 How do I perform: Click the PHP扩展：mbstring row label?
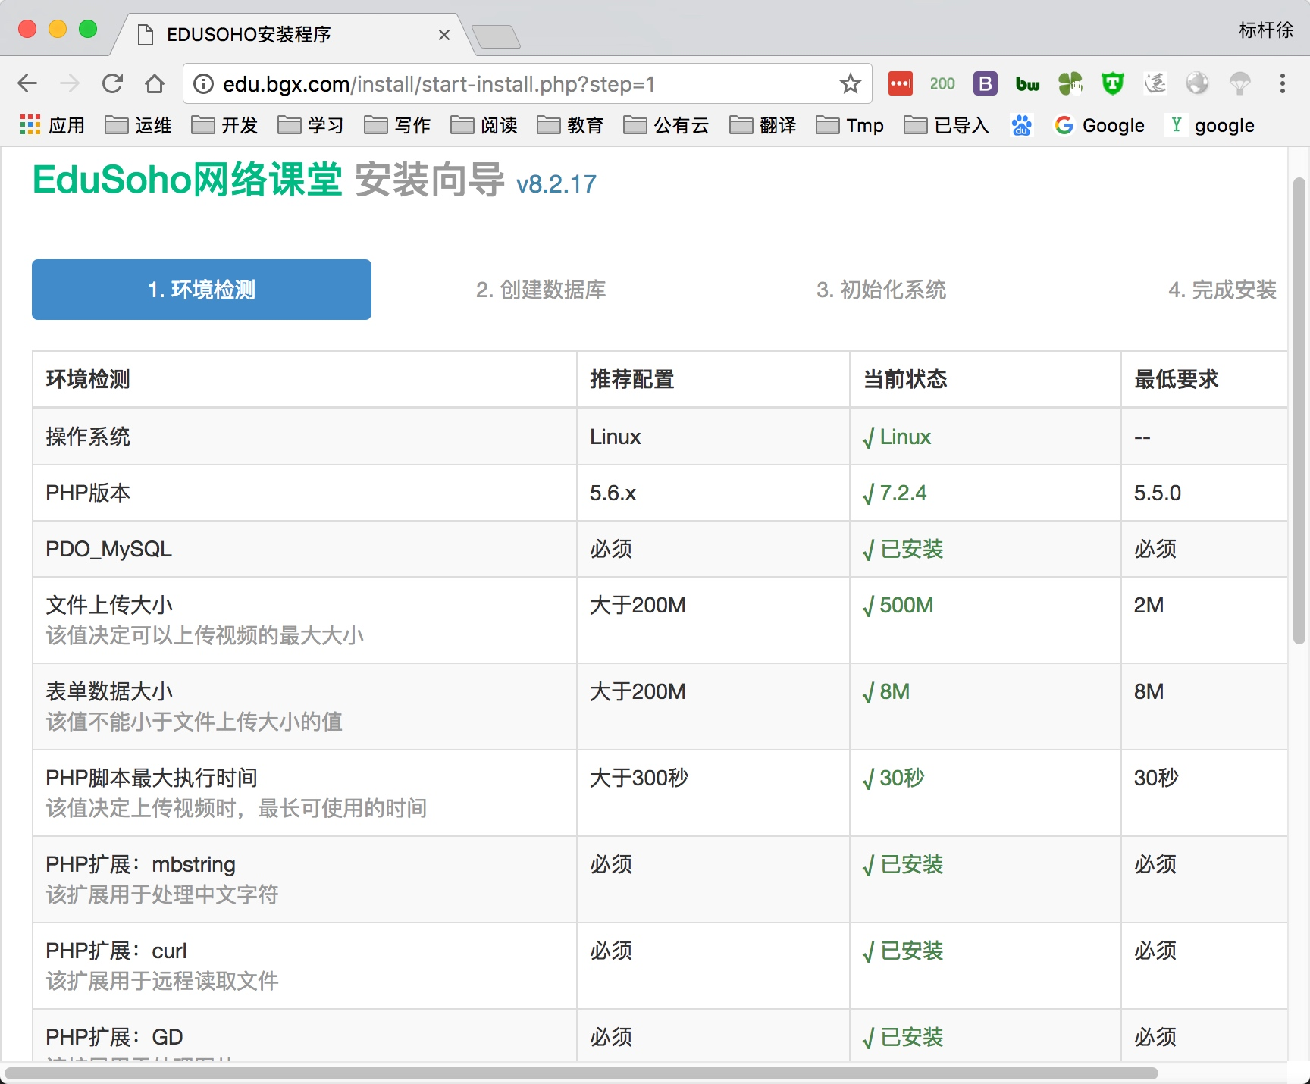(x=141, y=864)
